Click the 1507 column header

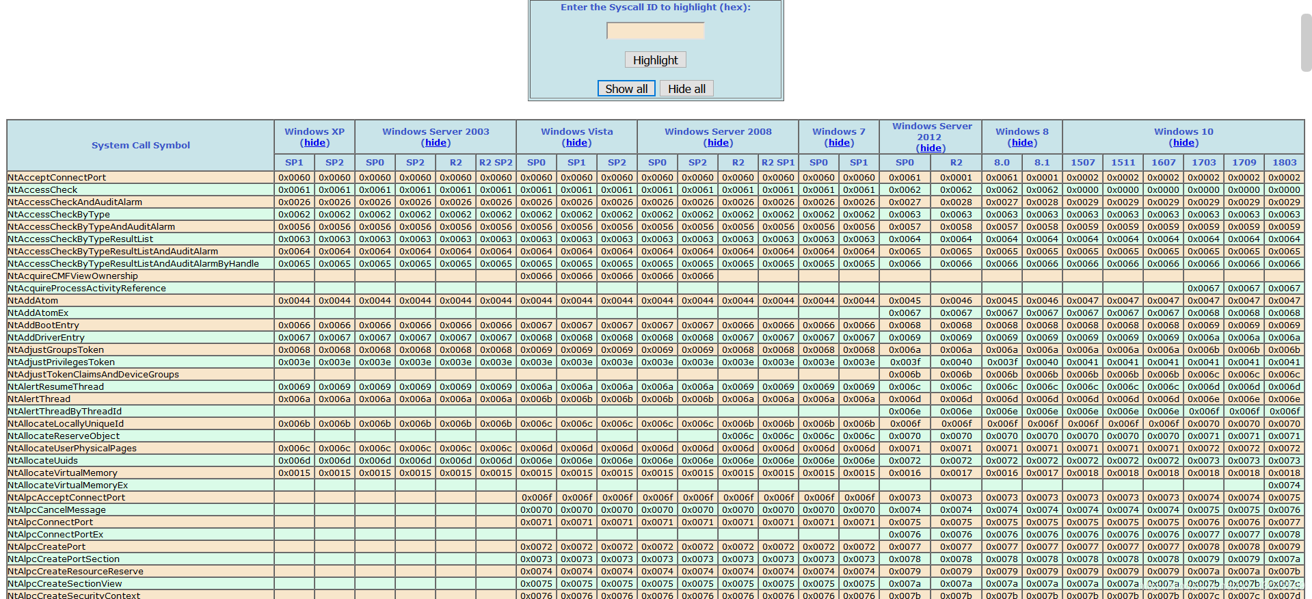coord(1082,163)
